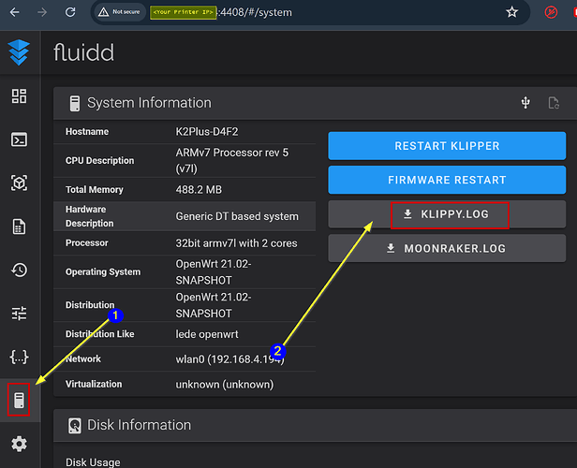
Task: Click the browser address bar
Action: 375,12
